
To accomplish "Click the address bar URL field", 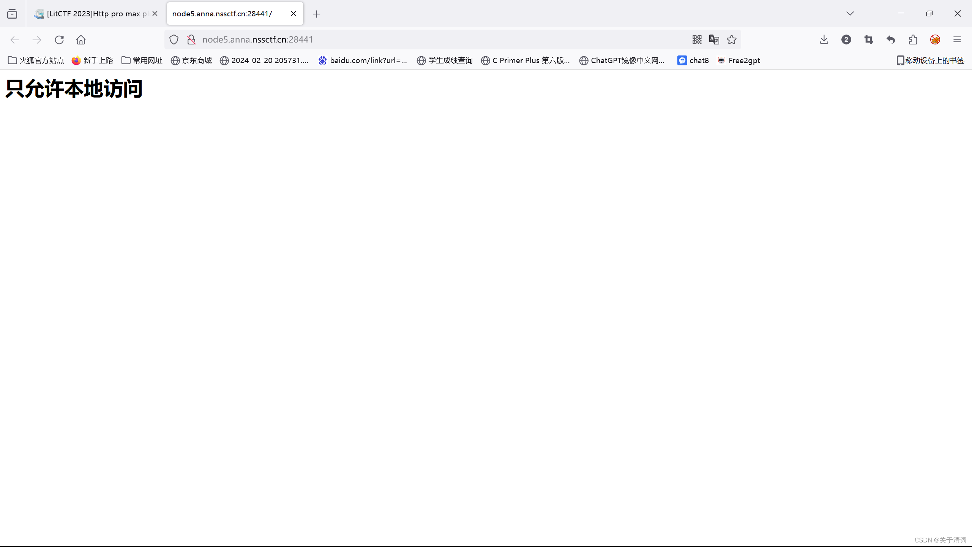I will [418, 40].
